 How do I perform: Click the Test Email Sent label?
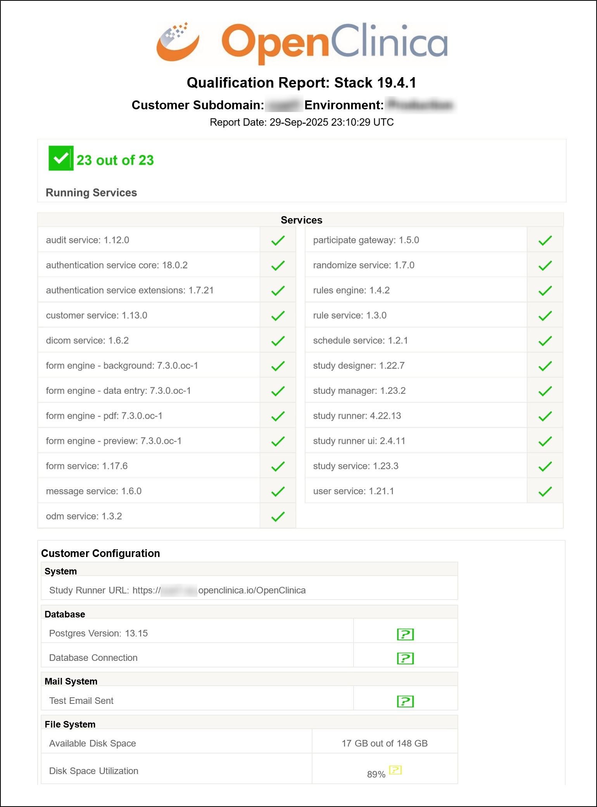(x=81, y=701)
